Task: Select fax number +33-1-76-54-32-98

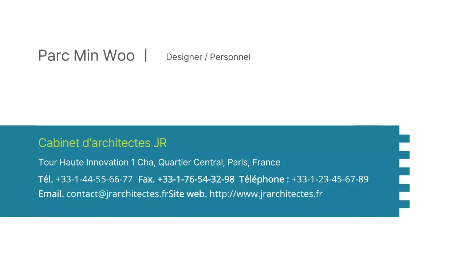Action: click(196, 179)
